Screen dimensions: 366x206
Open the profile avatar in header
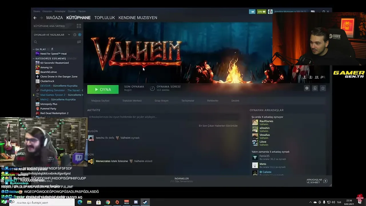(x=270, y=12)
